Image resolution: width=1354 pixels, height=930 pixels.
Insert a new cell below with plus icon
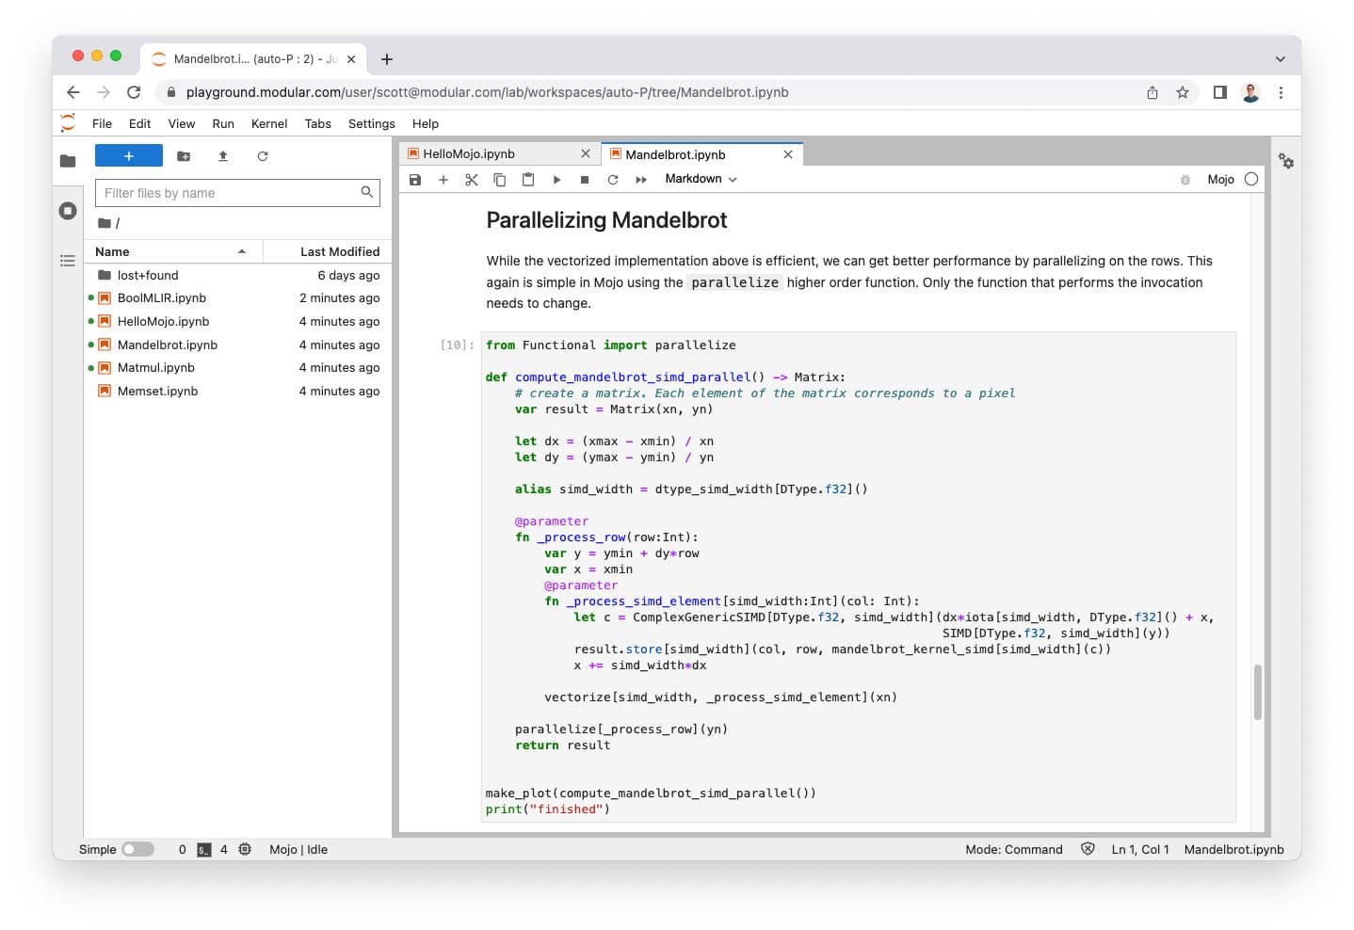pos(443,180)
